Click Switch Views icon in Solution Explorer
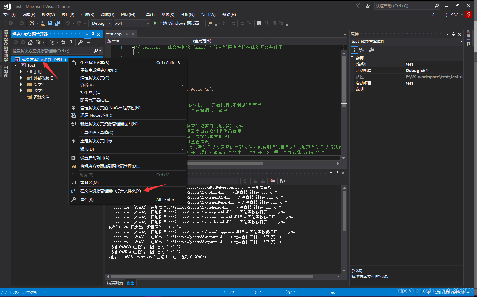This screenshot has width=477, height=297. pyautogui.click(x=38, y=42)
